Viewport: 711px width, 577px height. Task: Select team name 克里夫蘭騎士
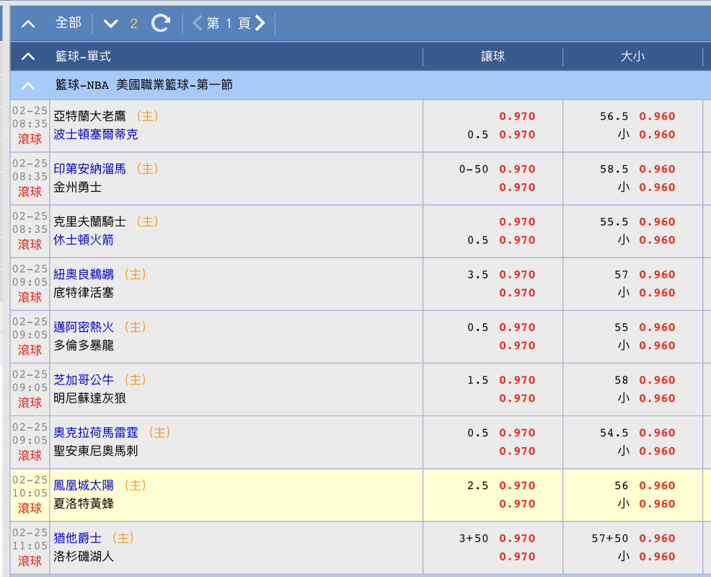90,221
